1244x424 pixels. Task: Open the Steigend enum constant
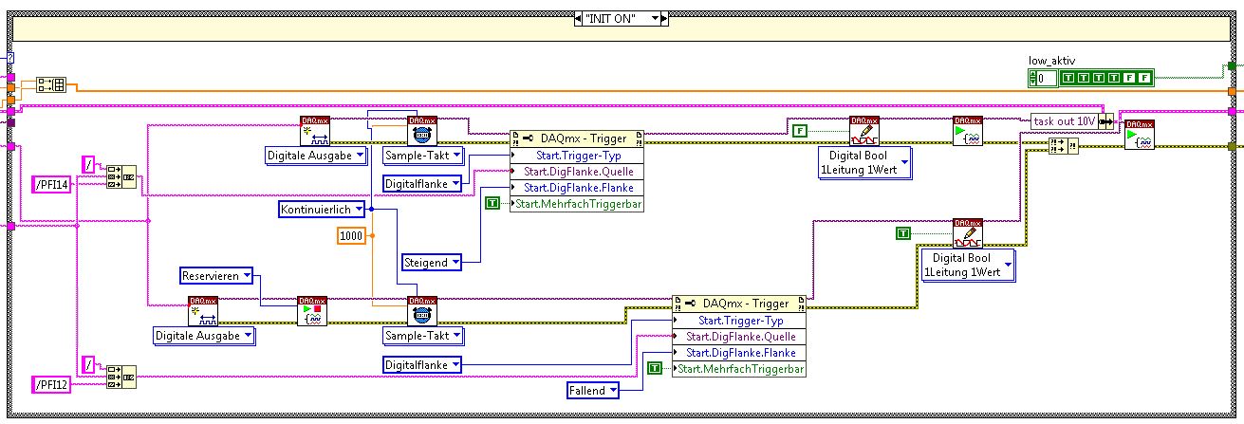coord(432,262)
